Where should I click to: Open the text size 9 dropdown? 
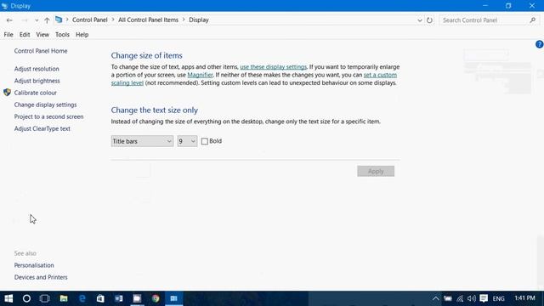[x=187, y=141]
